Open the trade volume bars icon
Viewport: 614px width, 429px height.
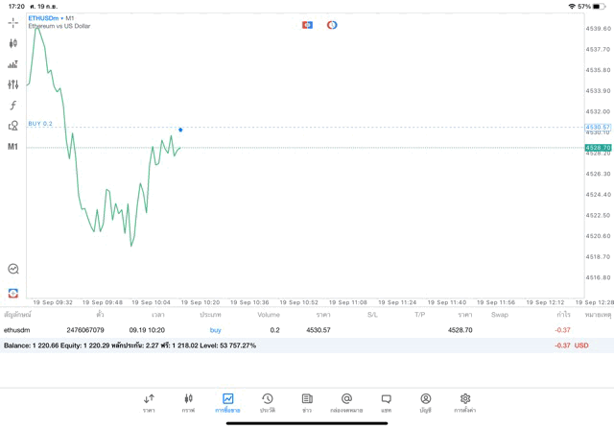point(12,64)
